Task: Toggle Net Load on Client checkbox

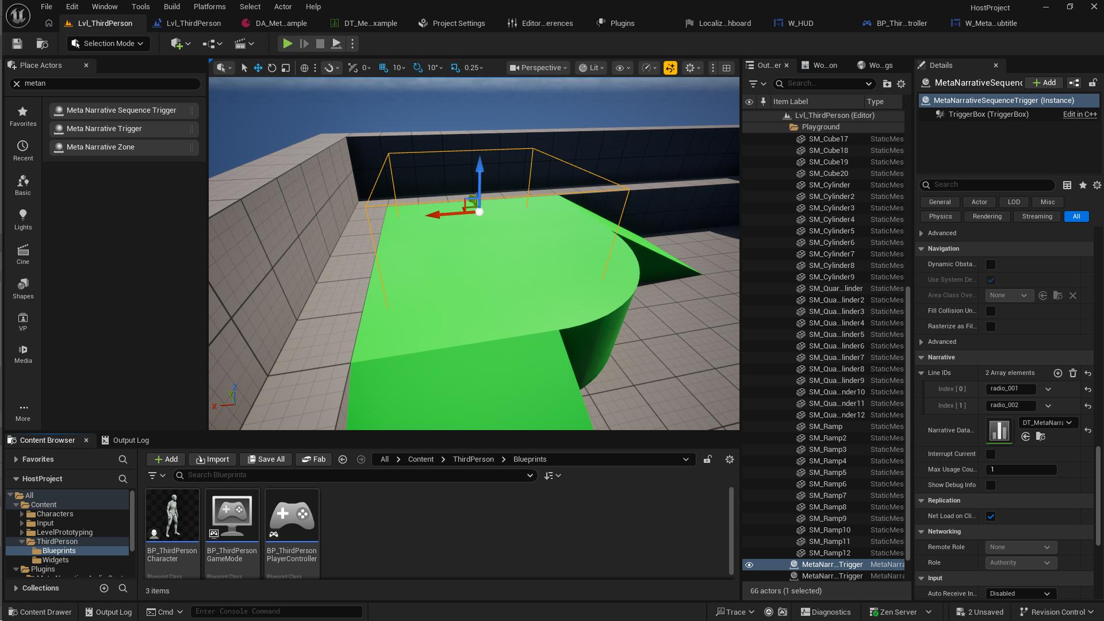Action: tap(991, 516)
